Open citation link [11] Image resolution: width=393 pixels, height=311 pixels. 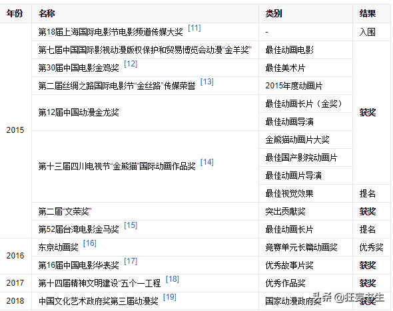[195, 28]
